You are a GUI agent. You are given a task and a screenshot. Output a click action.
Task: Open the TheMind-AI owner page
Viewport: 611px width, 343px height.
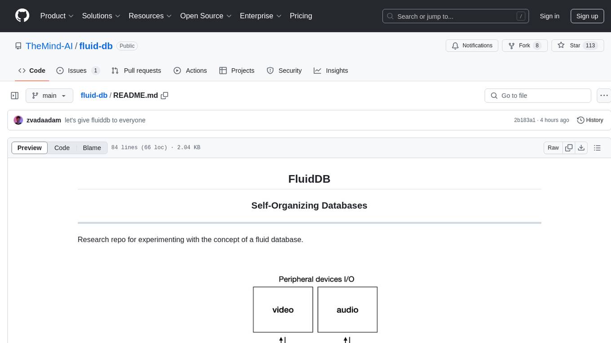[x=49, y=46]
